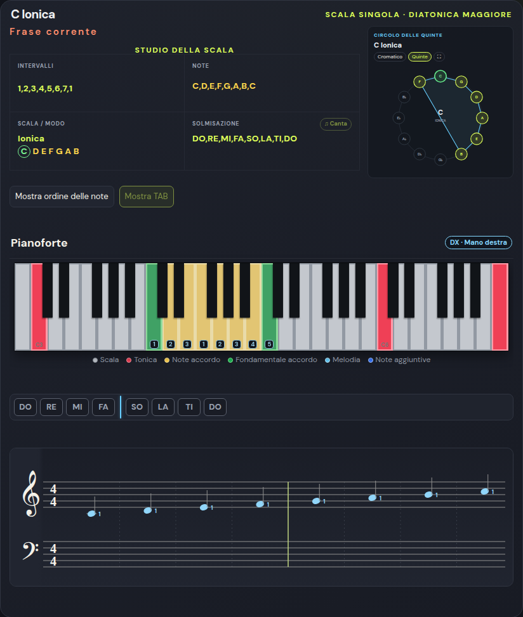Click the dimmed E♭ node on the circle
The width and height of the screenshot is (523, 617).
399,118
